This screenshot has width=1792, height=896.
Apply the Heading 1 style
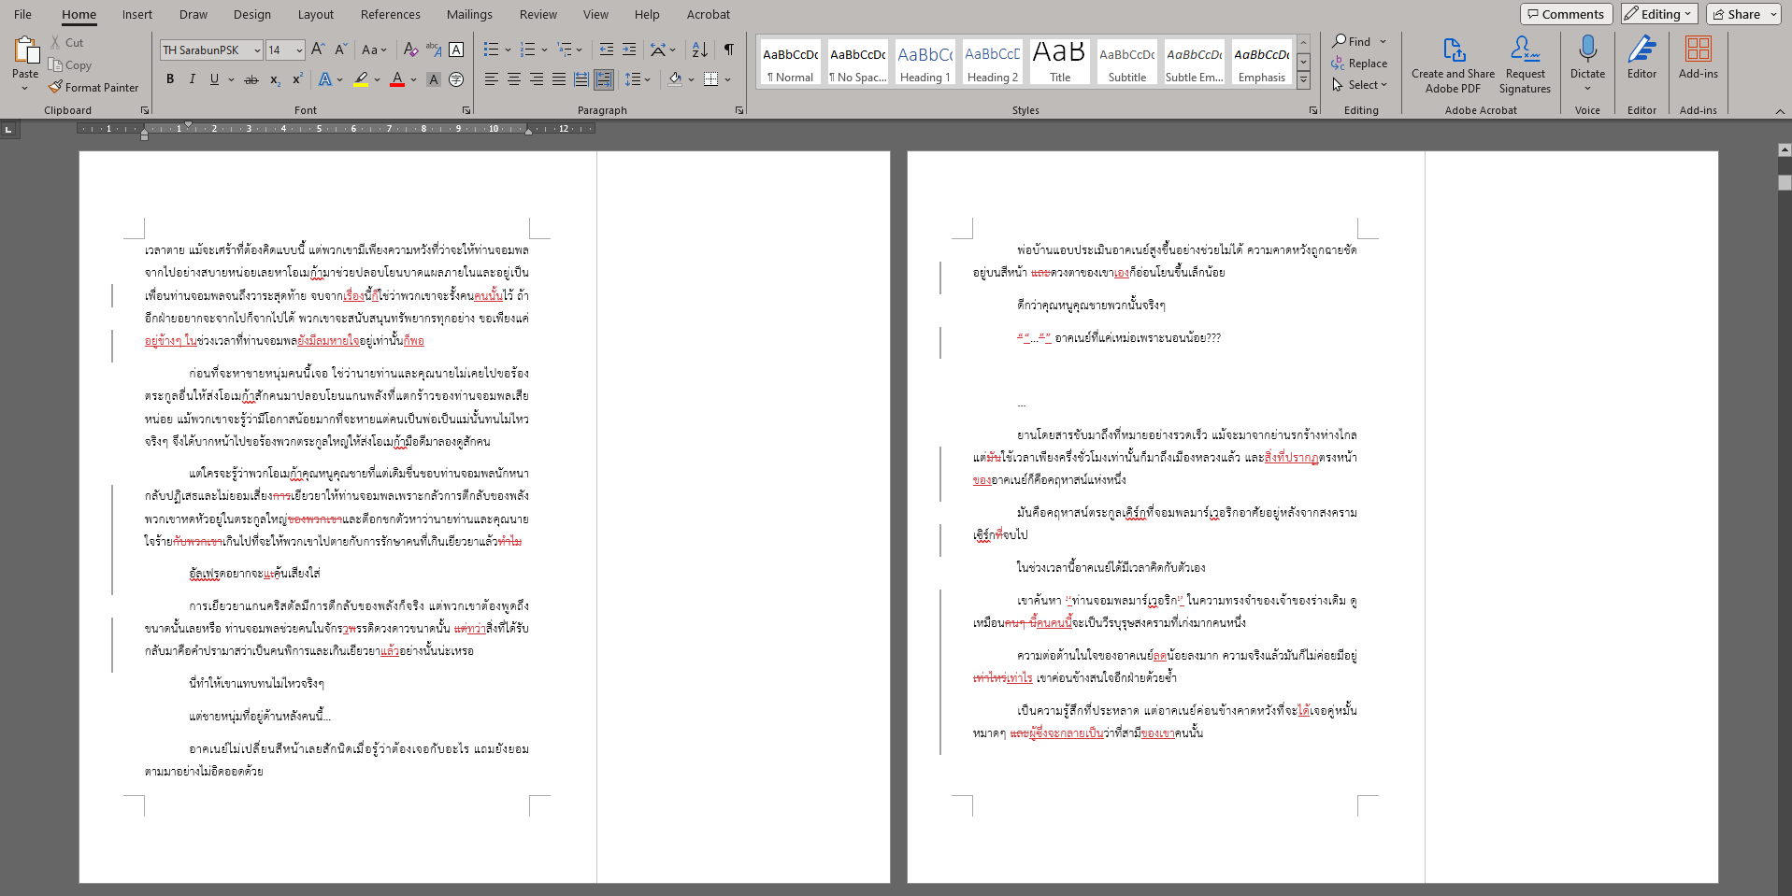point(925,63)
